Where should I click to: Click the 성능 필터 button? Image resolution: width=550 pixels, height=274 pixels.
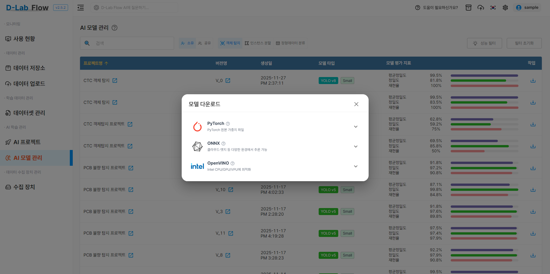point(485,43)
